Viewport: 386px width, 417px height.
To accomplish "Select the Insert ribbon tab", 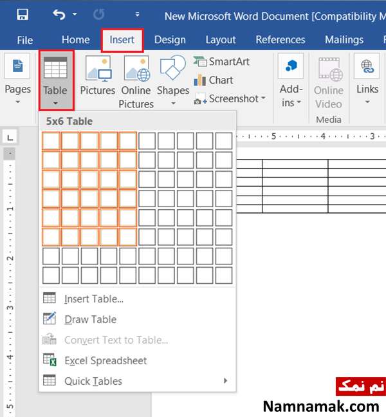I will click(x=122, y=40).
